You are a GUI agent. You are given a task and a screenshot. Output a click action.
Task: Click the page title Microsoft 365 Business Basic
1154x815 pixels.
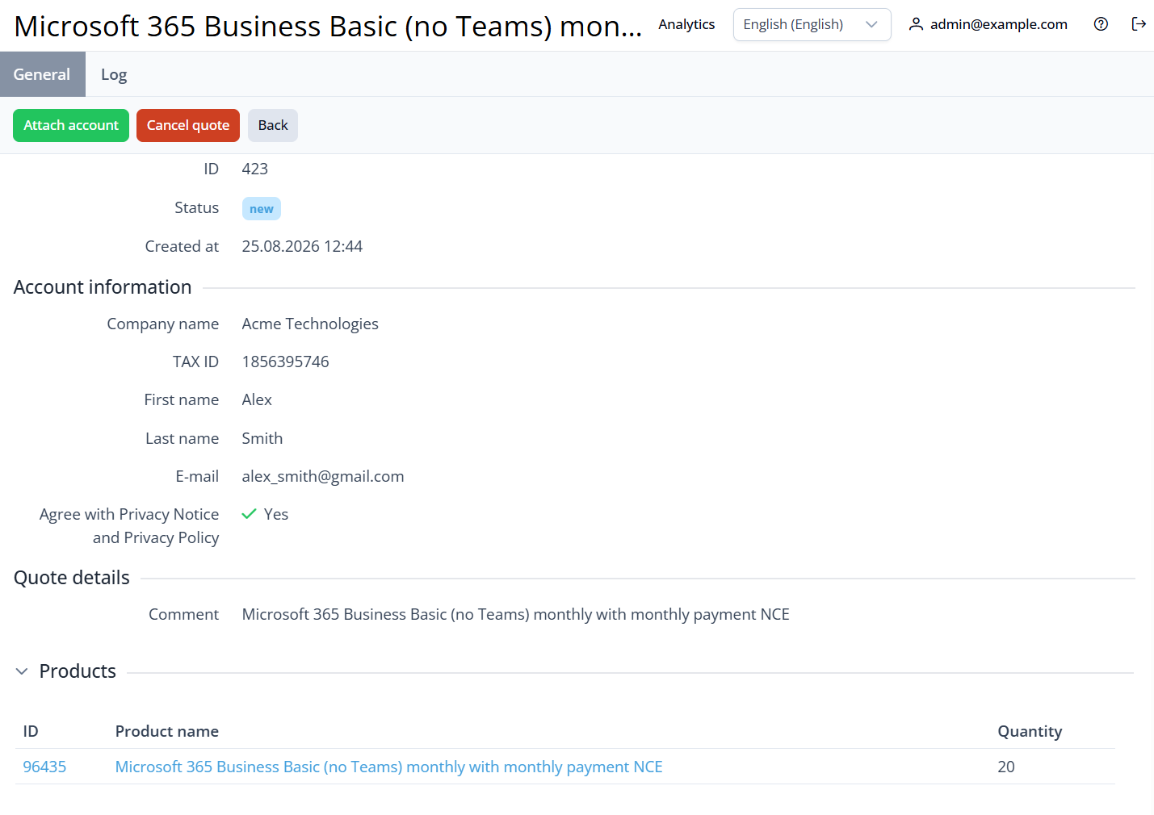(328, 27)
